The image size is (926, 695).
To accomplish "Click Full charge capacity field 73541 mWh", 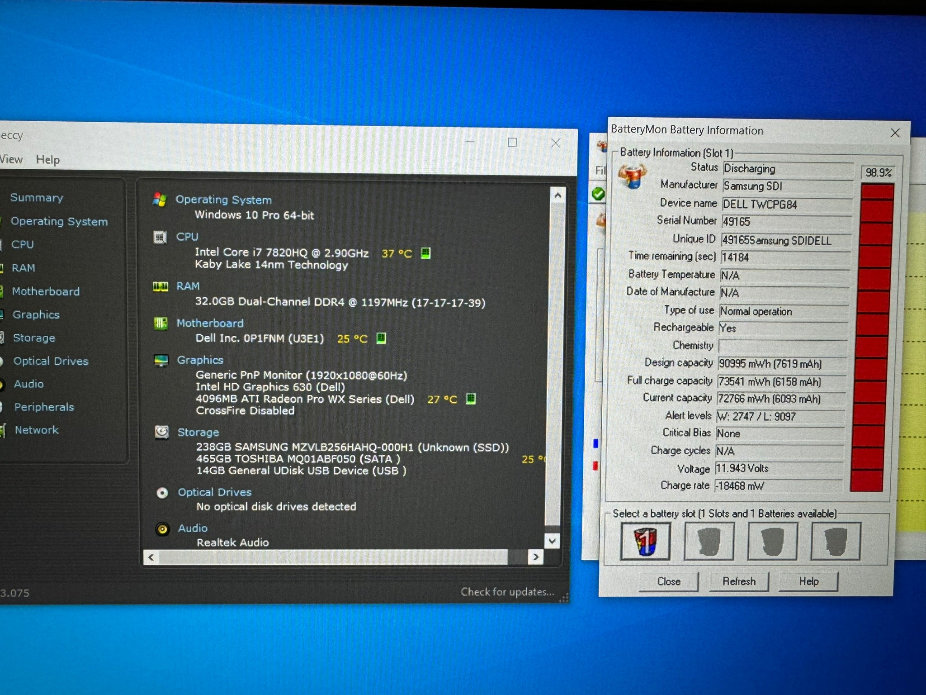I will point(782,382).
